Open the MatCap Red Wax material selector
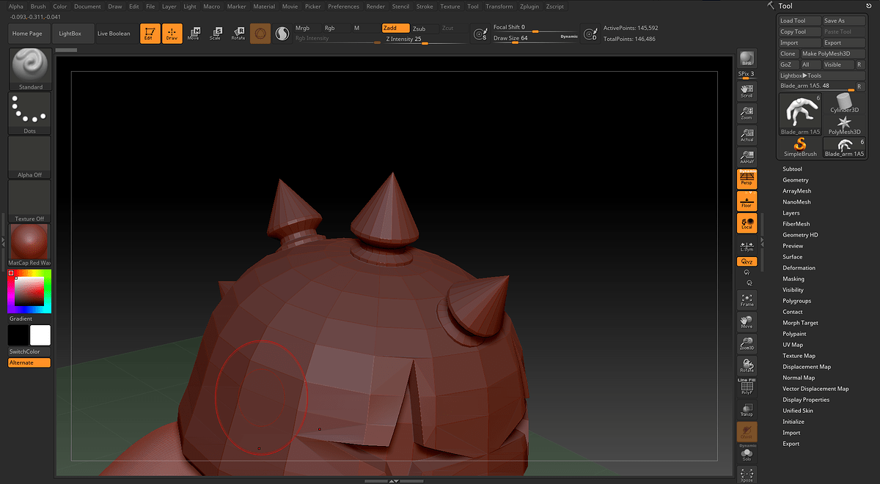This screenshot has width=880, height=484. [x=30, y=245]
